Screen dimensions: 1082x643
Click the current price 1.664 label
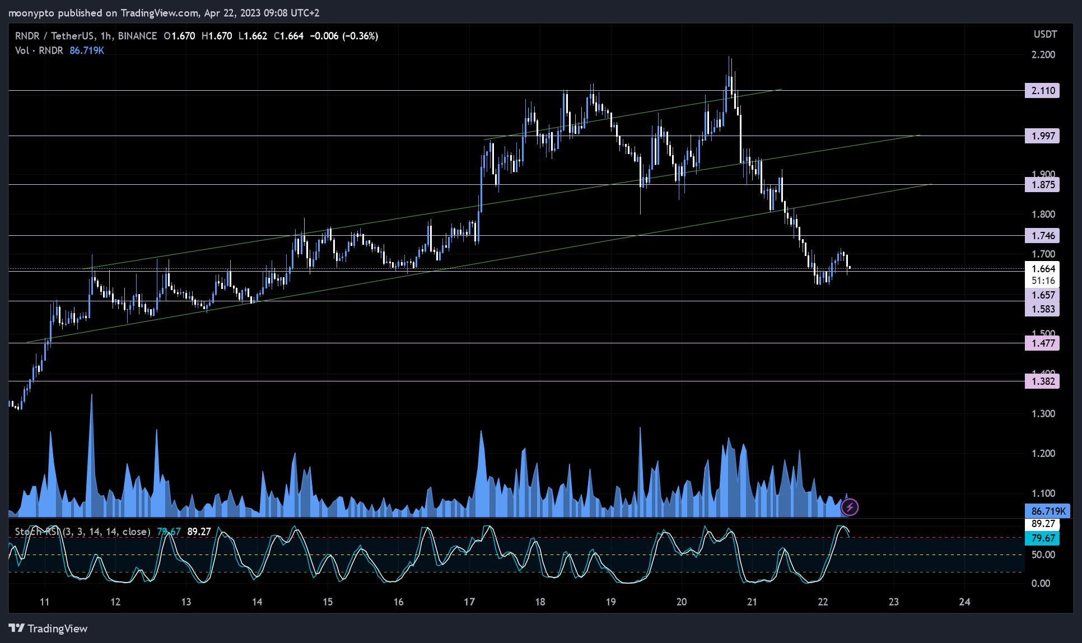(1042, 269)
